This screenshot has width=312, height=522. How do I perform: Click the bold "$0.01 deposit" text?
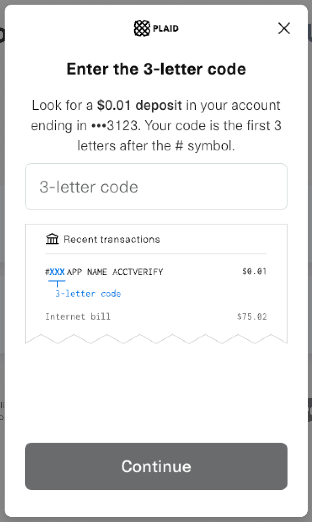139,105
